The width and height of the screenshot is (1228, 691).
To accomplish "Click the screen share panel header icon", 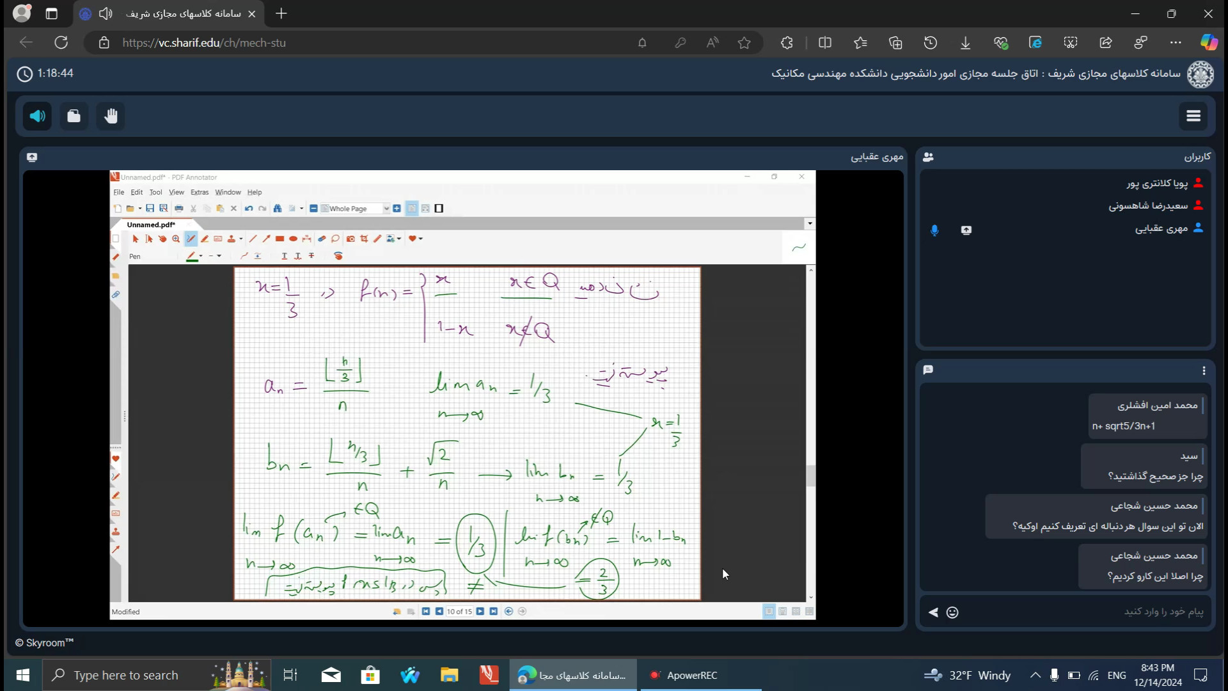I will [32, 157].
